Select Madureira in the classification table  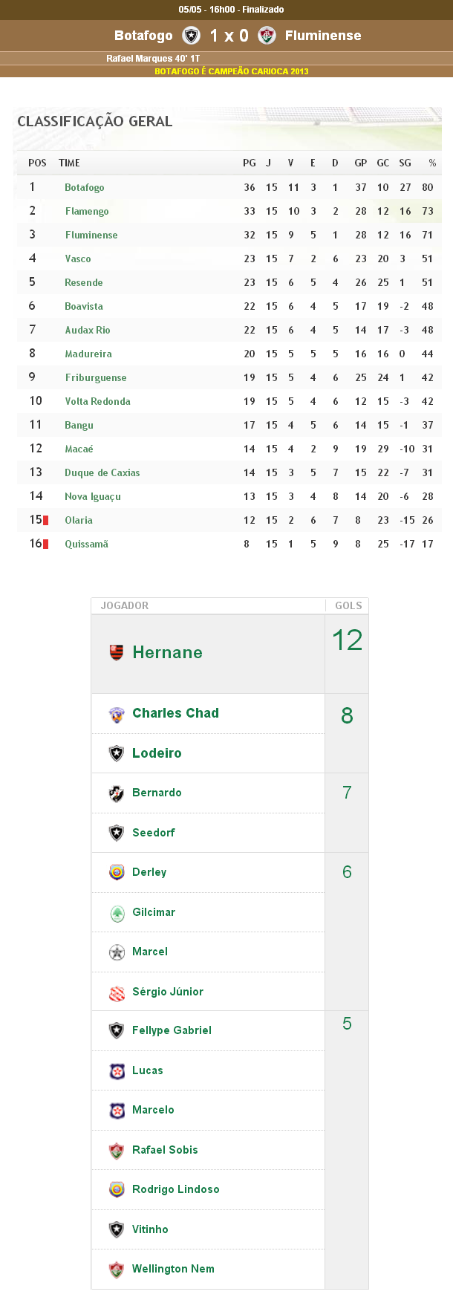click(x=88, y=354)
